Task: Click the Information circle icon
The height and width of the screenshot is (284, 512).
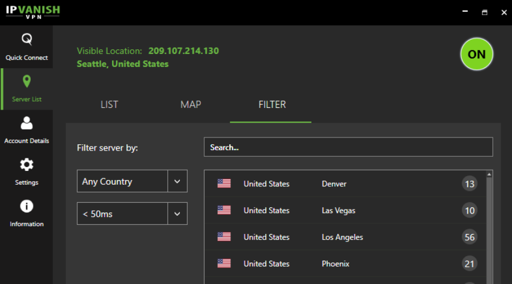Action: pos(27,206)
